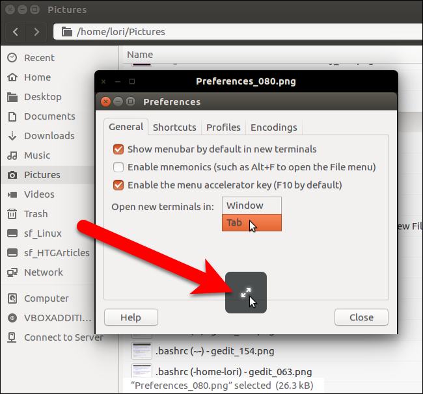Viewport: 423px width, 394px height.
Task: Click the Desktop folder icon in sidebar
Action: pyautogui.click(x=12, y=97)
